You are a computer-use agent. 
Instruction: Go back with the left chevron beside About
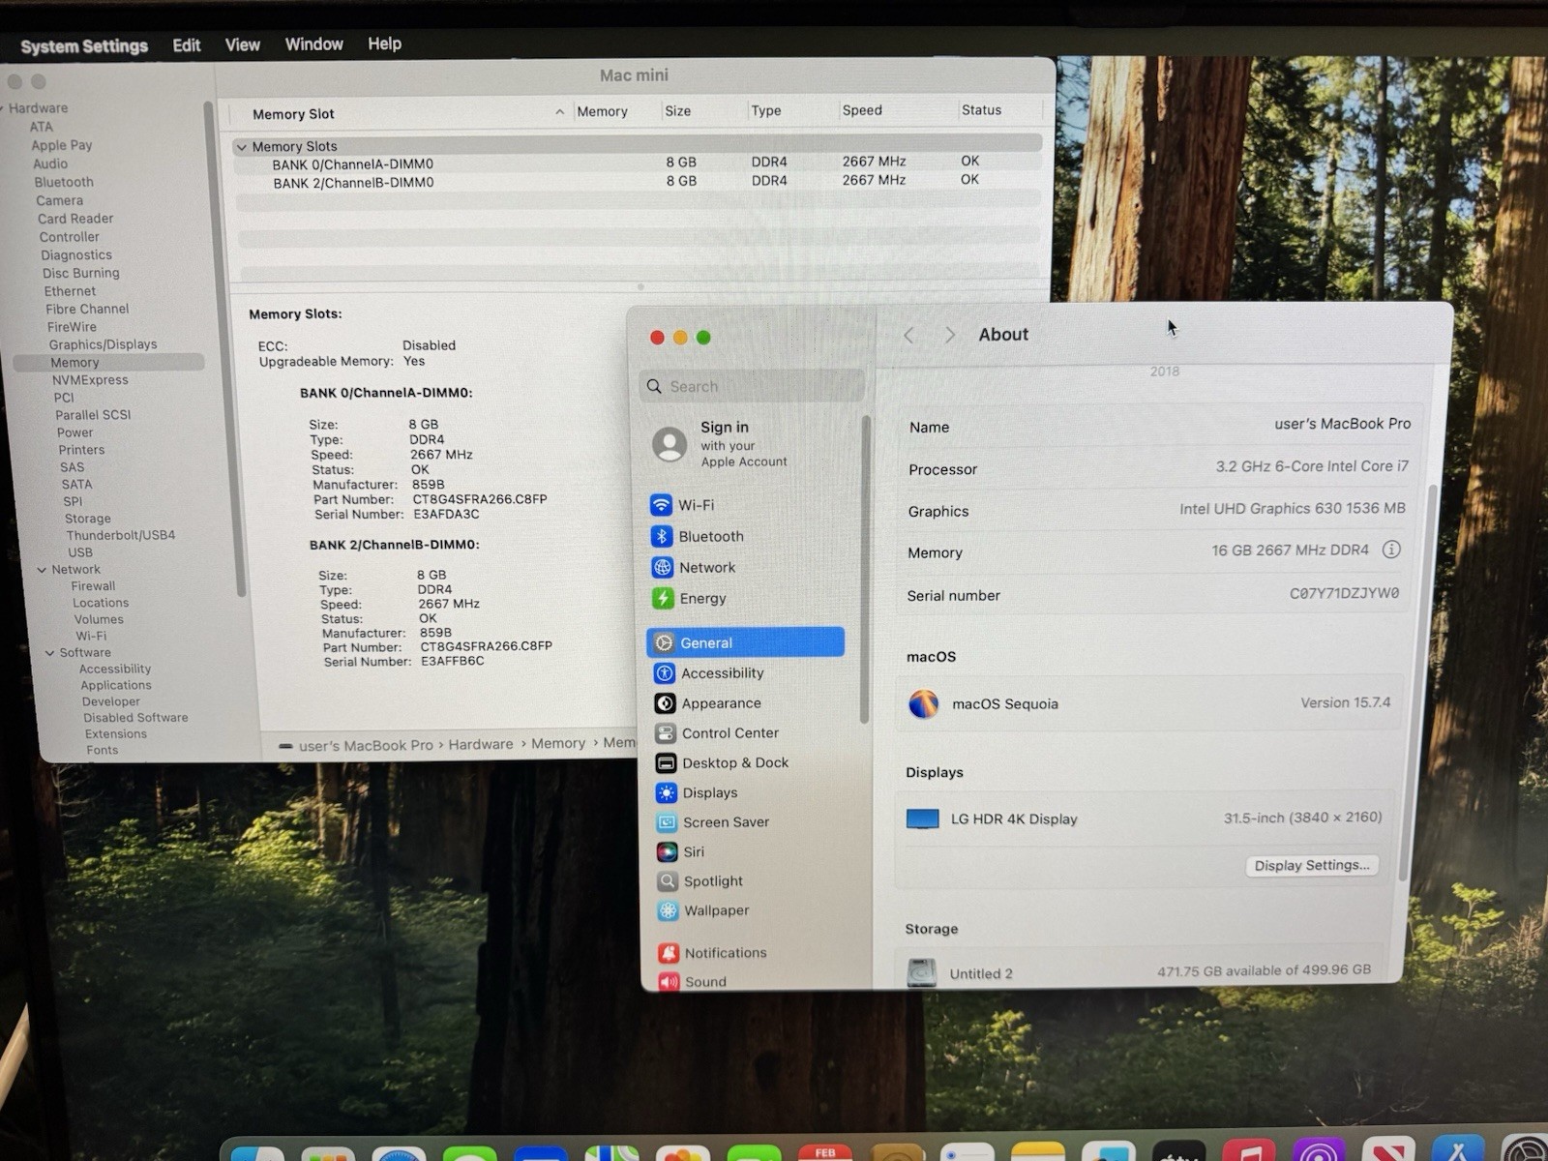[908, 335]
